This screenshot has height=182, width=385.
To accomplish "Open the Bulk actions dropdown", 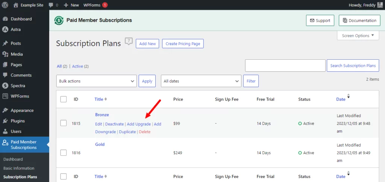I will 97,81.
